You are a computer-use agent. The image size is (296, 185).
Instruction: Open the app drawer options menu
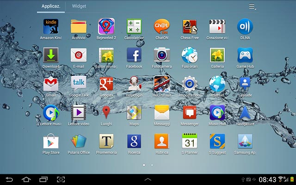point(253,6)
